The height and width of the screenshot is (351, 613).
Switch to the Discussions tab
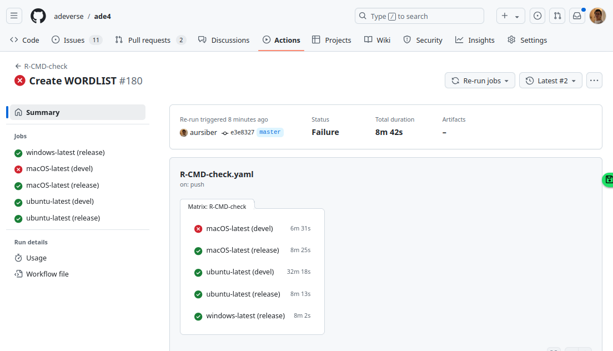[224, 40]
